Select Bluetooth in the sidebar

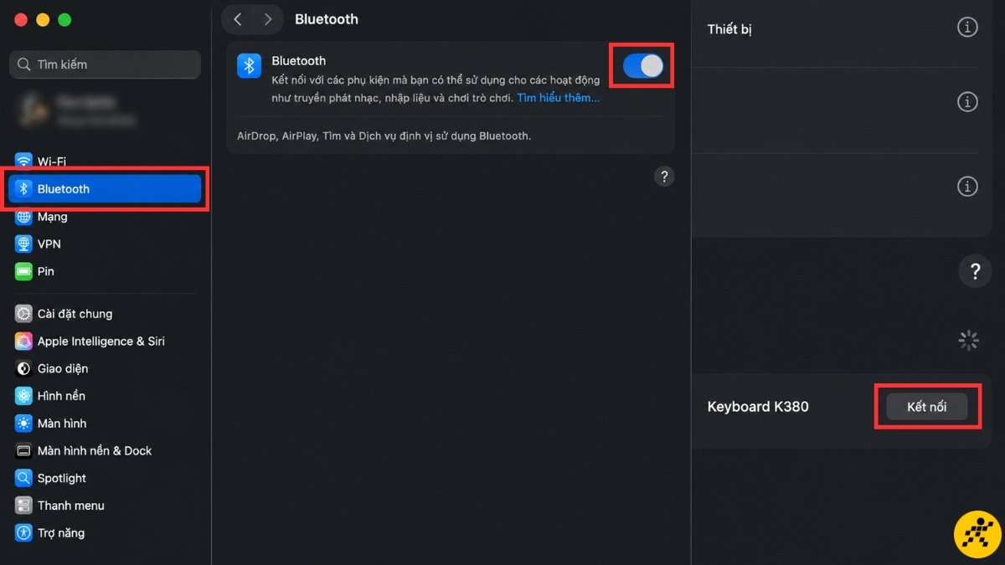pos(105,189)
